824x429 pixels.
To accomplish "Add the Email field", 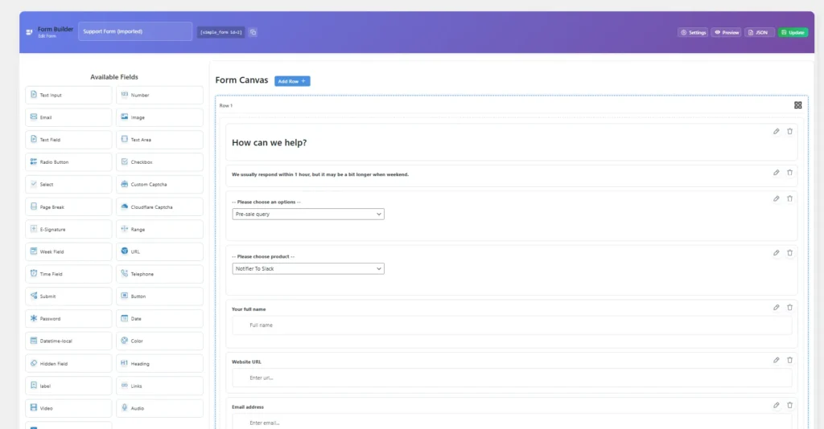I will (68, 117).
